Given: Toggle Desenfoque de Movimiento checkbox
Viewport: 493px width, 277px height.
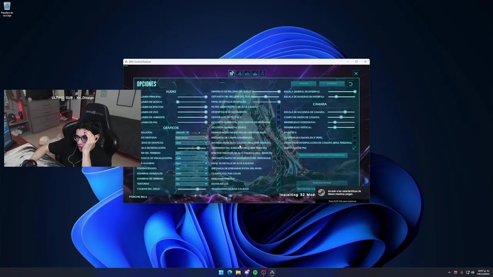Looking at the screenshot, I should pos(278,112).
